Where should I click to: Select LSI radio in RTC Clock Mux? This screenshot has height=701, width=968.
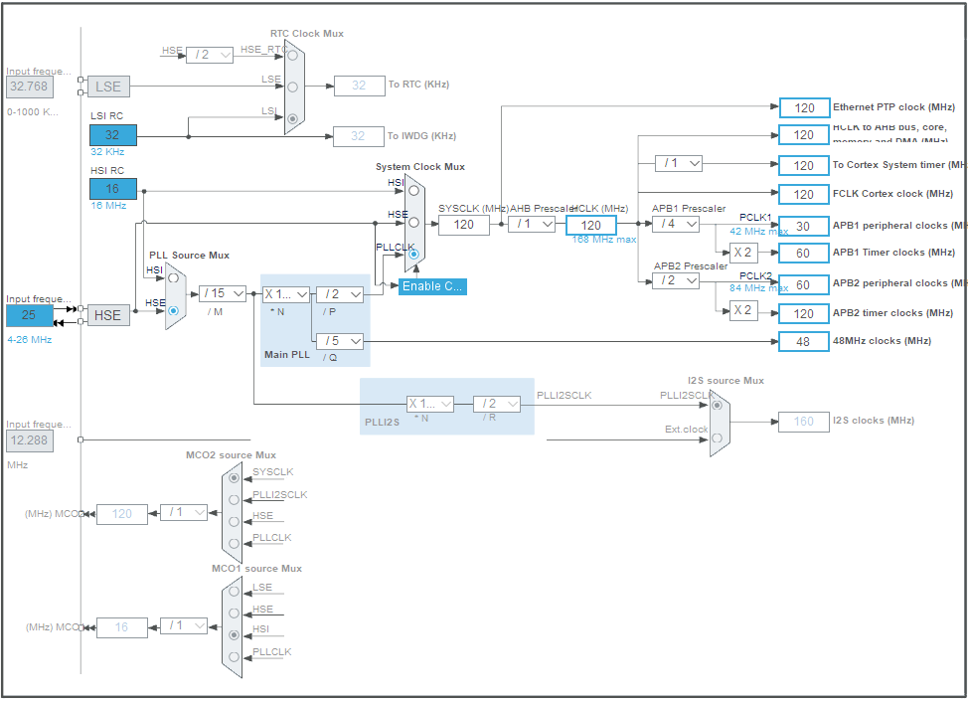pyautogui.click(x=292, y=118)
